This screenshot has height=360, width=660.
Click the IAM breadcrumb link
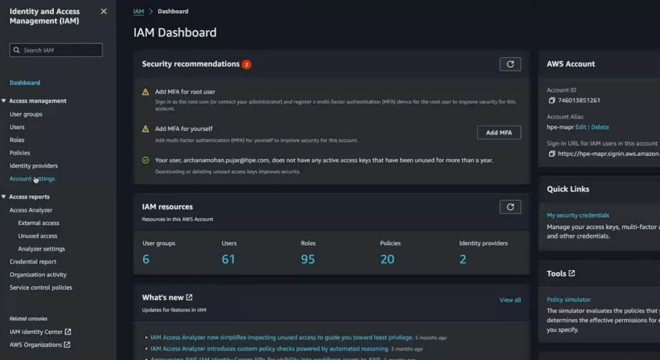pos(138,11)
